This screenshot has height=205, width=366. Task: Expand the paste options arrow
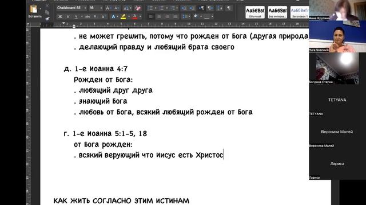click(41, 9)
